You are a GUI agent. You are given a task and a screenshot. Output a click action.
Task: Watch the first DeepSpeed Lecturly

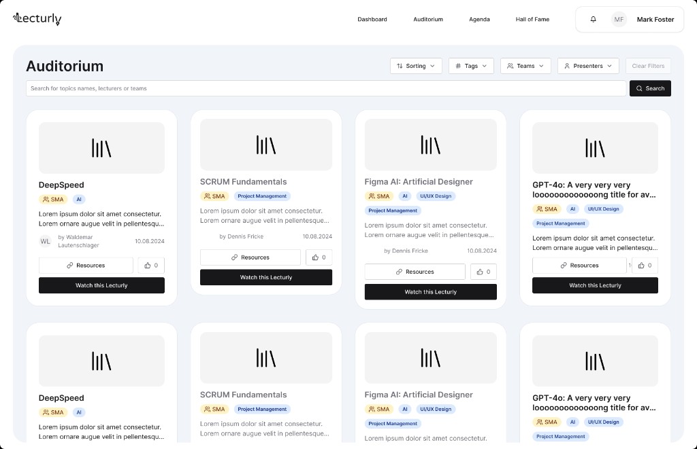click(x=101, y=285)
